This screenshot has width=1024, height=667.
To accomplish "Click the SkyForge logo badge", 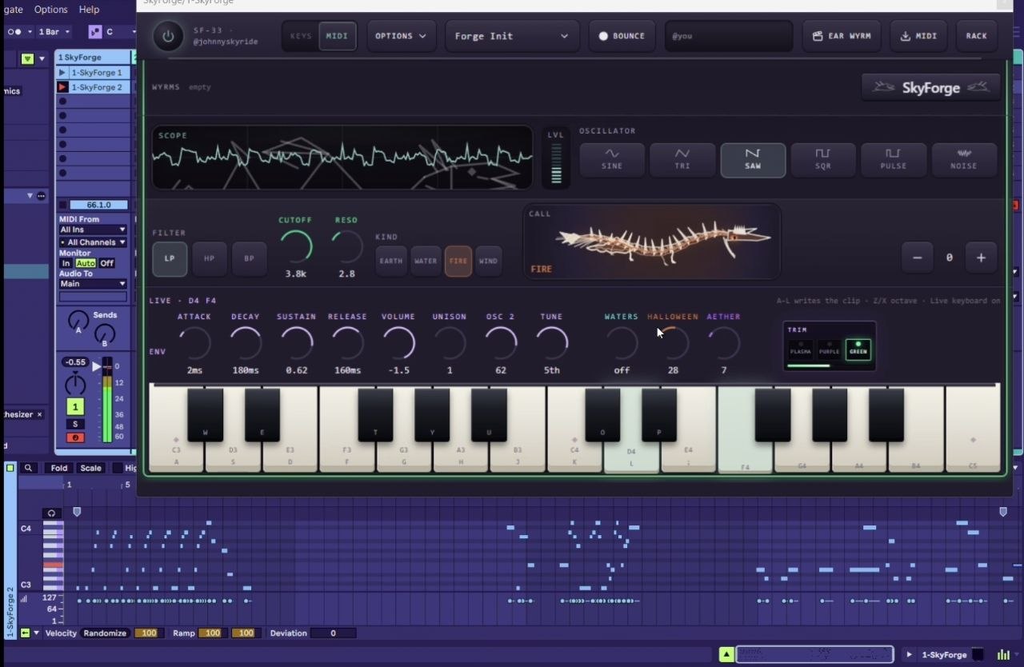I will tap(931, 87).
